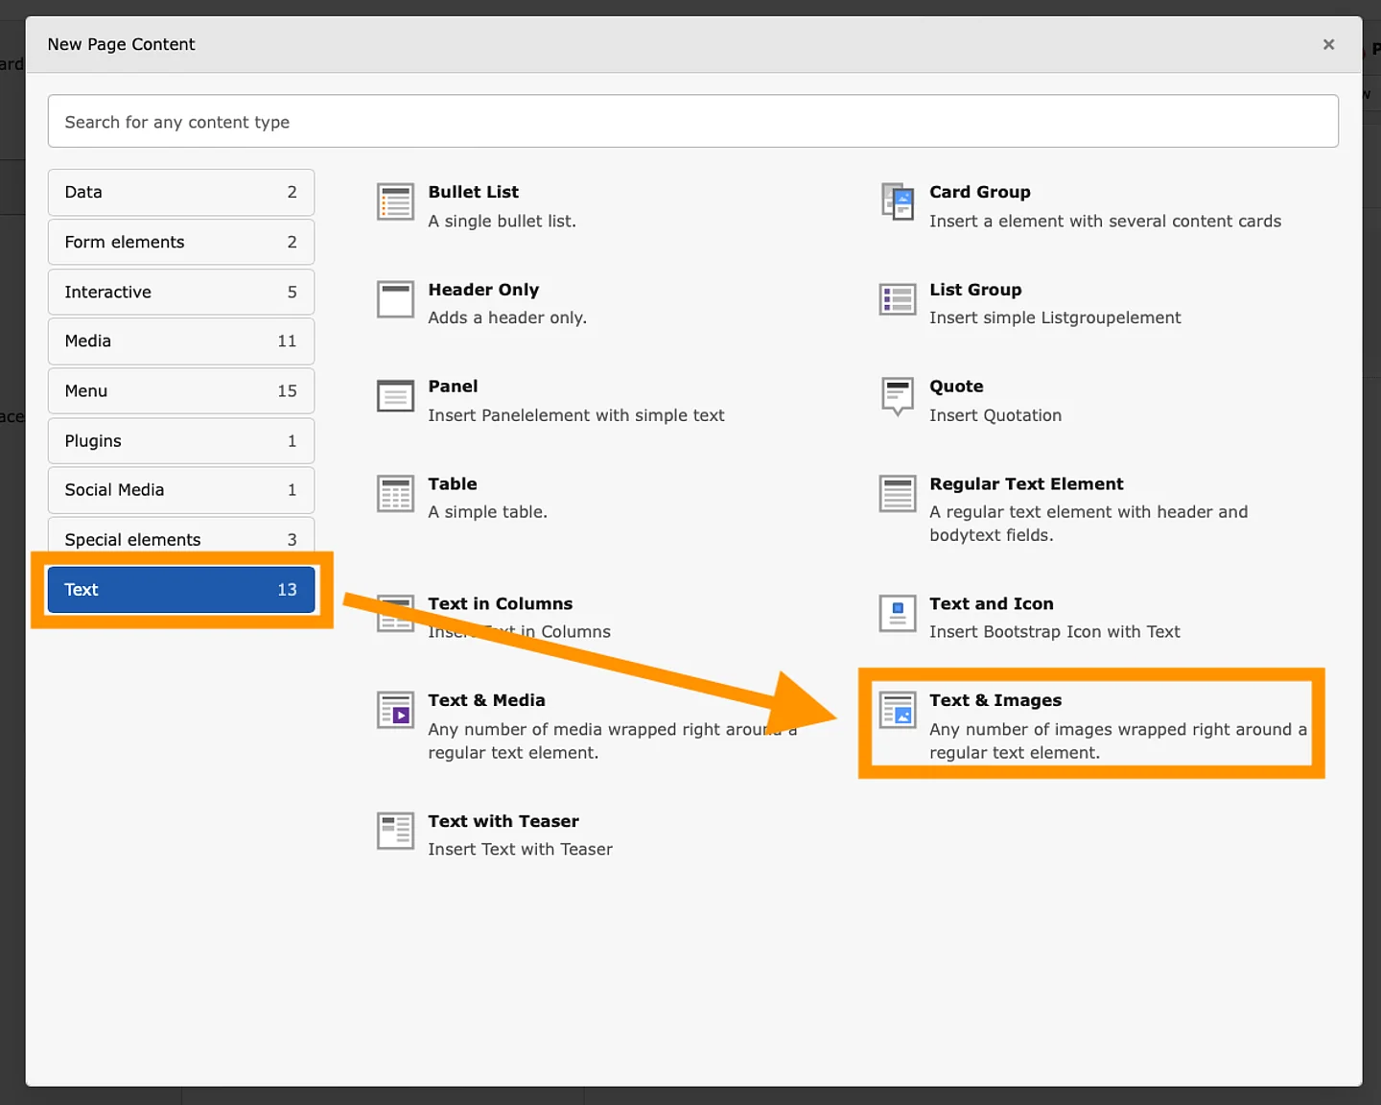Click the Text & Images title link
The width and height of the screenshot is (1381, 1105).
point(995,701)
